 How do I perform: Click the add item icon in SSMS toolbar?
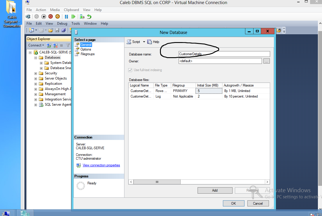(x=41, y=30)
